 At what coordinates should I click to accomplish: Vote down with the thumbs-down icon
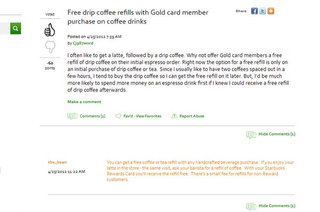(50, 47)
